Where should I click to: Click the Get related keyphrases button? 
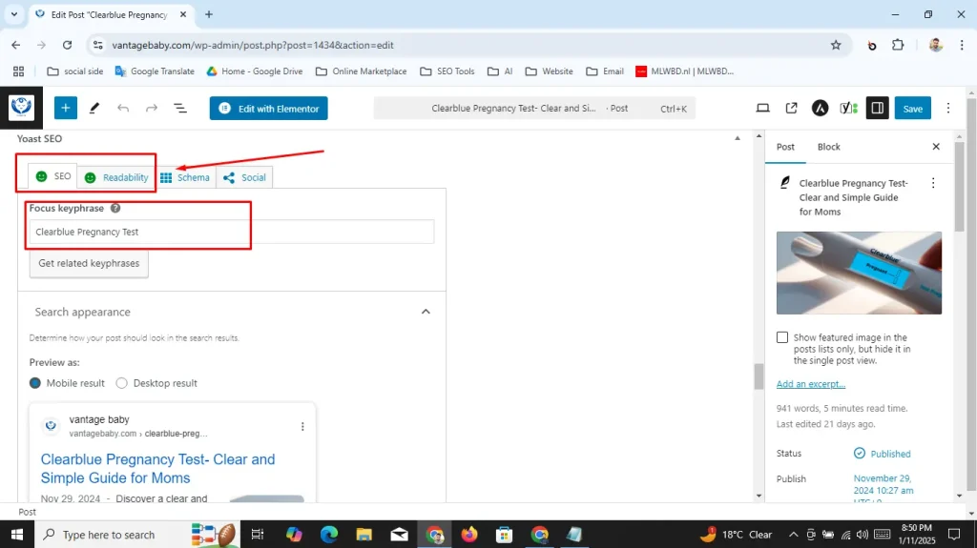point(89,264)
